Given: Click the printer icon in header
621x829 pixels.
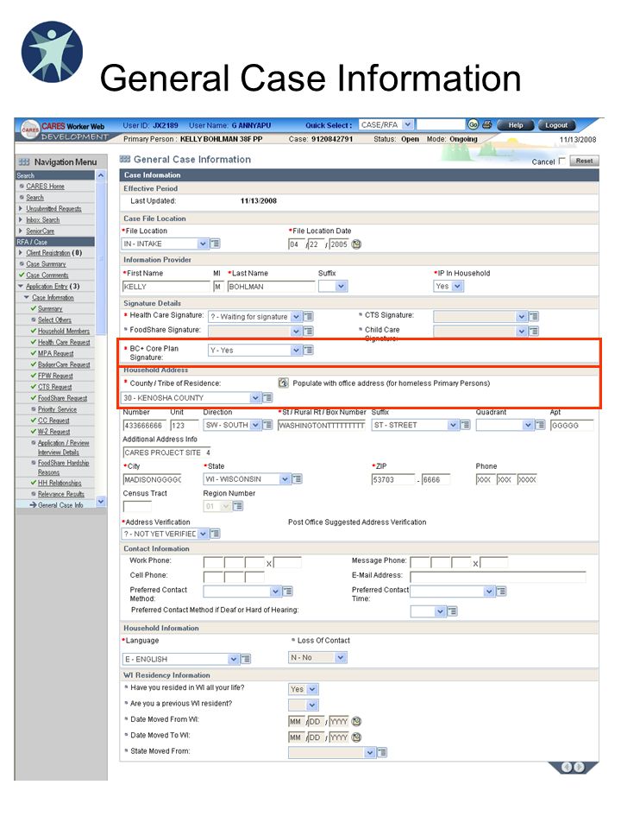Looking at the screenshot, I should click(x=486, y=124).
